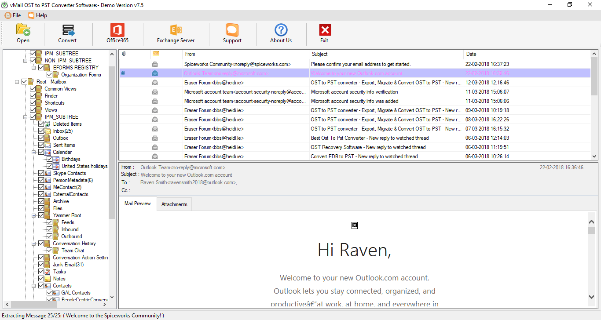The width and height of the screenshot is (601, 320).
Task: Select the Mail Preview tab
Action: (x=138, y=204)
